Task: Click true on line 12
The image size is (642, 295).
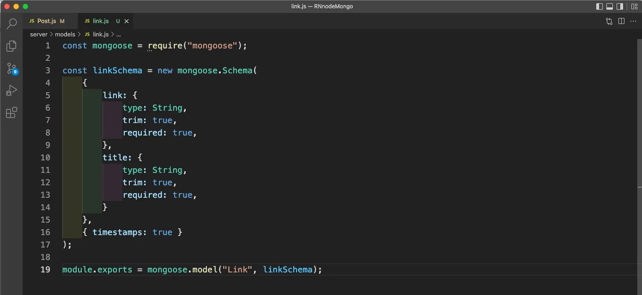Action: (x=162, y=183)
